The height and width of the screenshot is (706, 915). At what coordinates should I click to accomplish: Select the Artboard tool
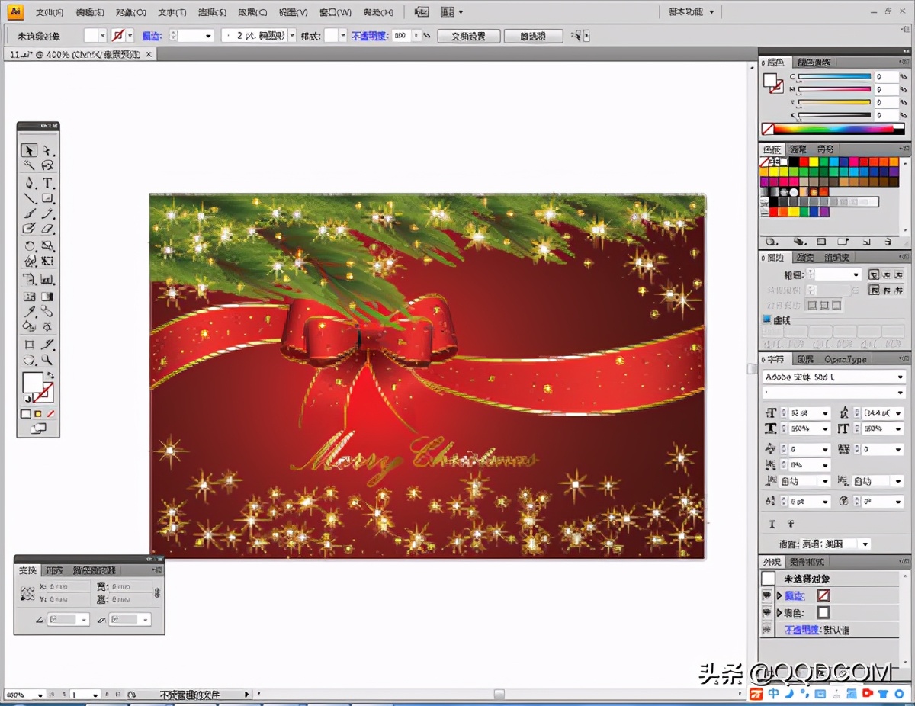(x=29, y=345)
